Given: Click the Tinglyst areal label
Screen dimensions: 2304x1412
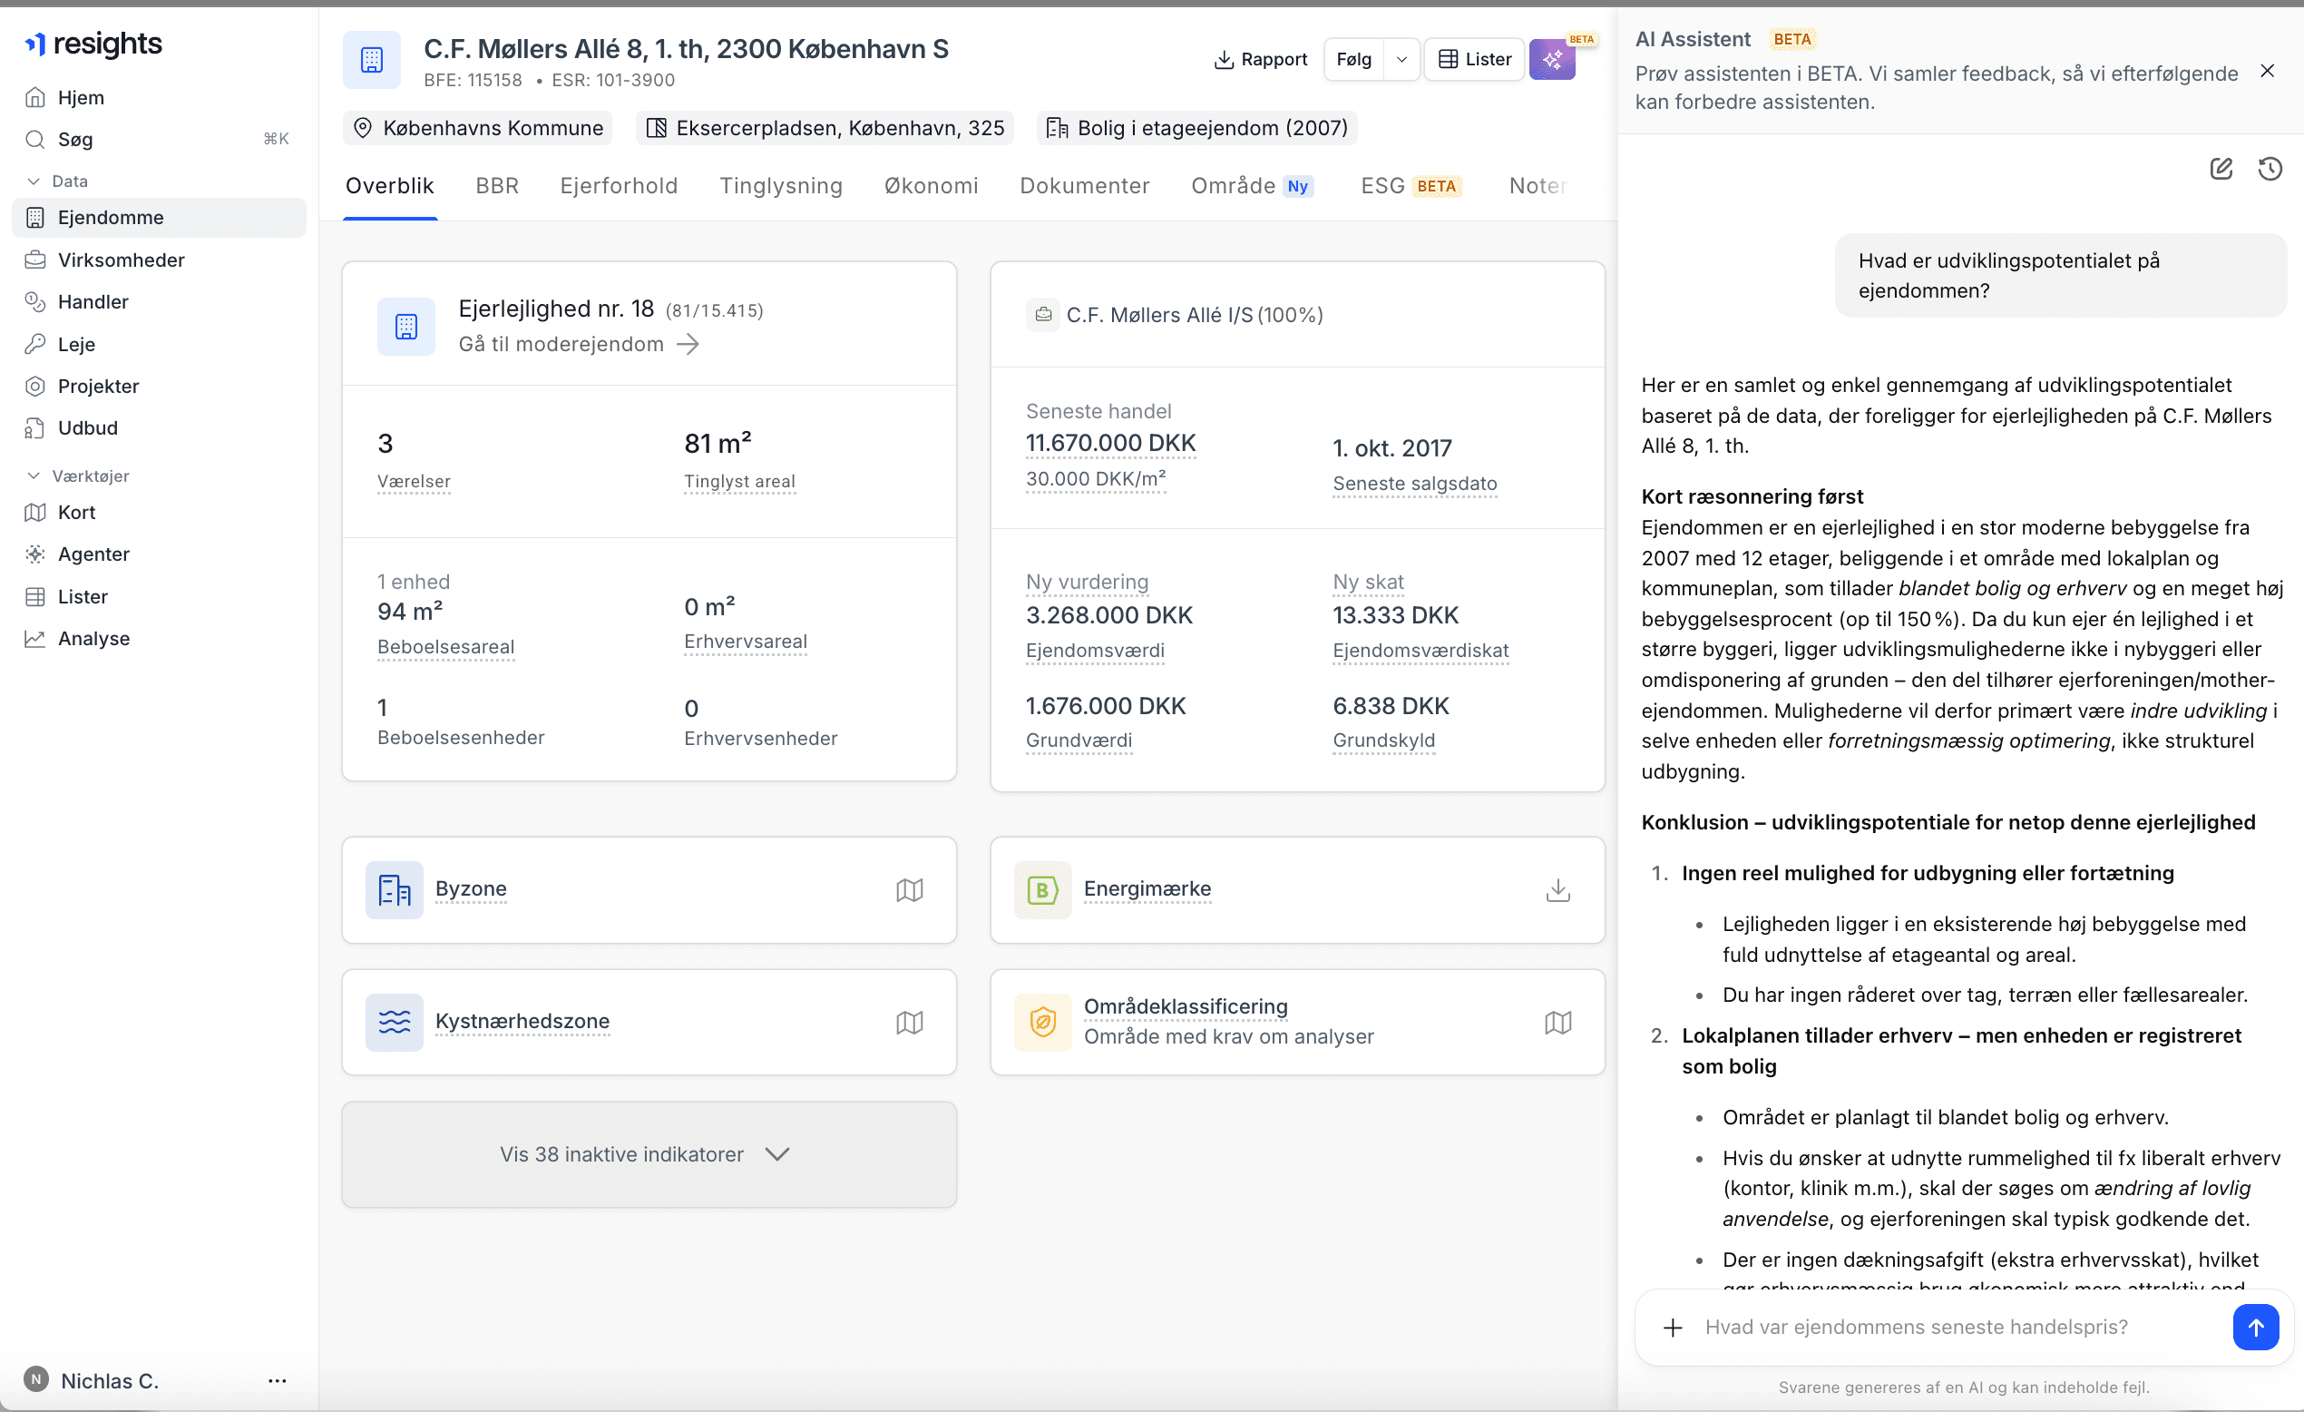Looking at the screenshot, I should click(739, 481).
